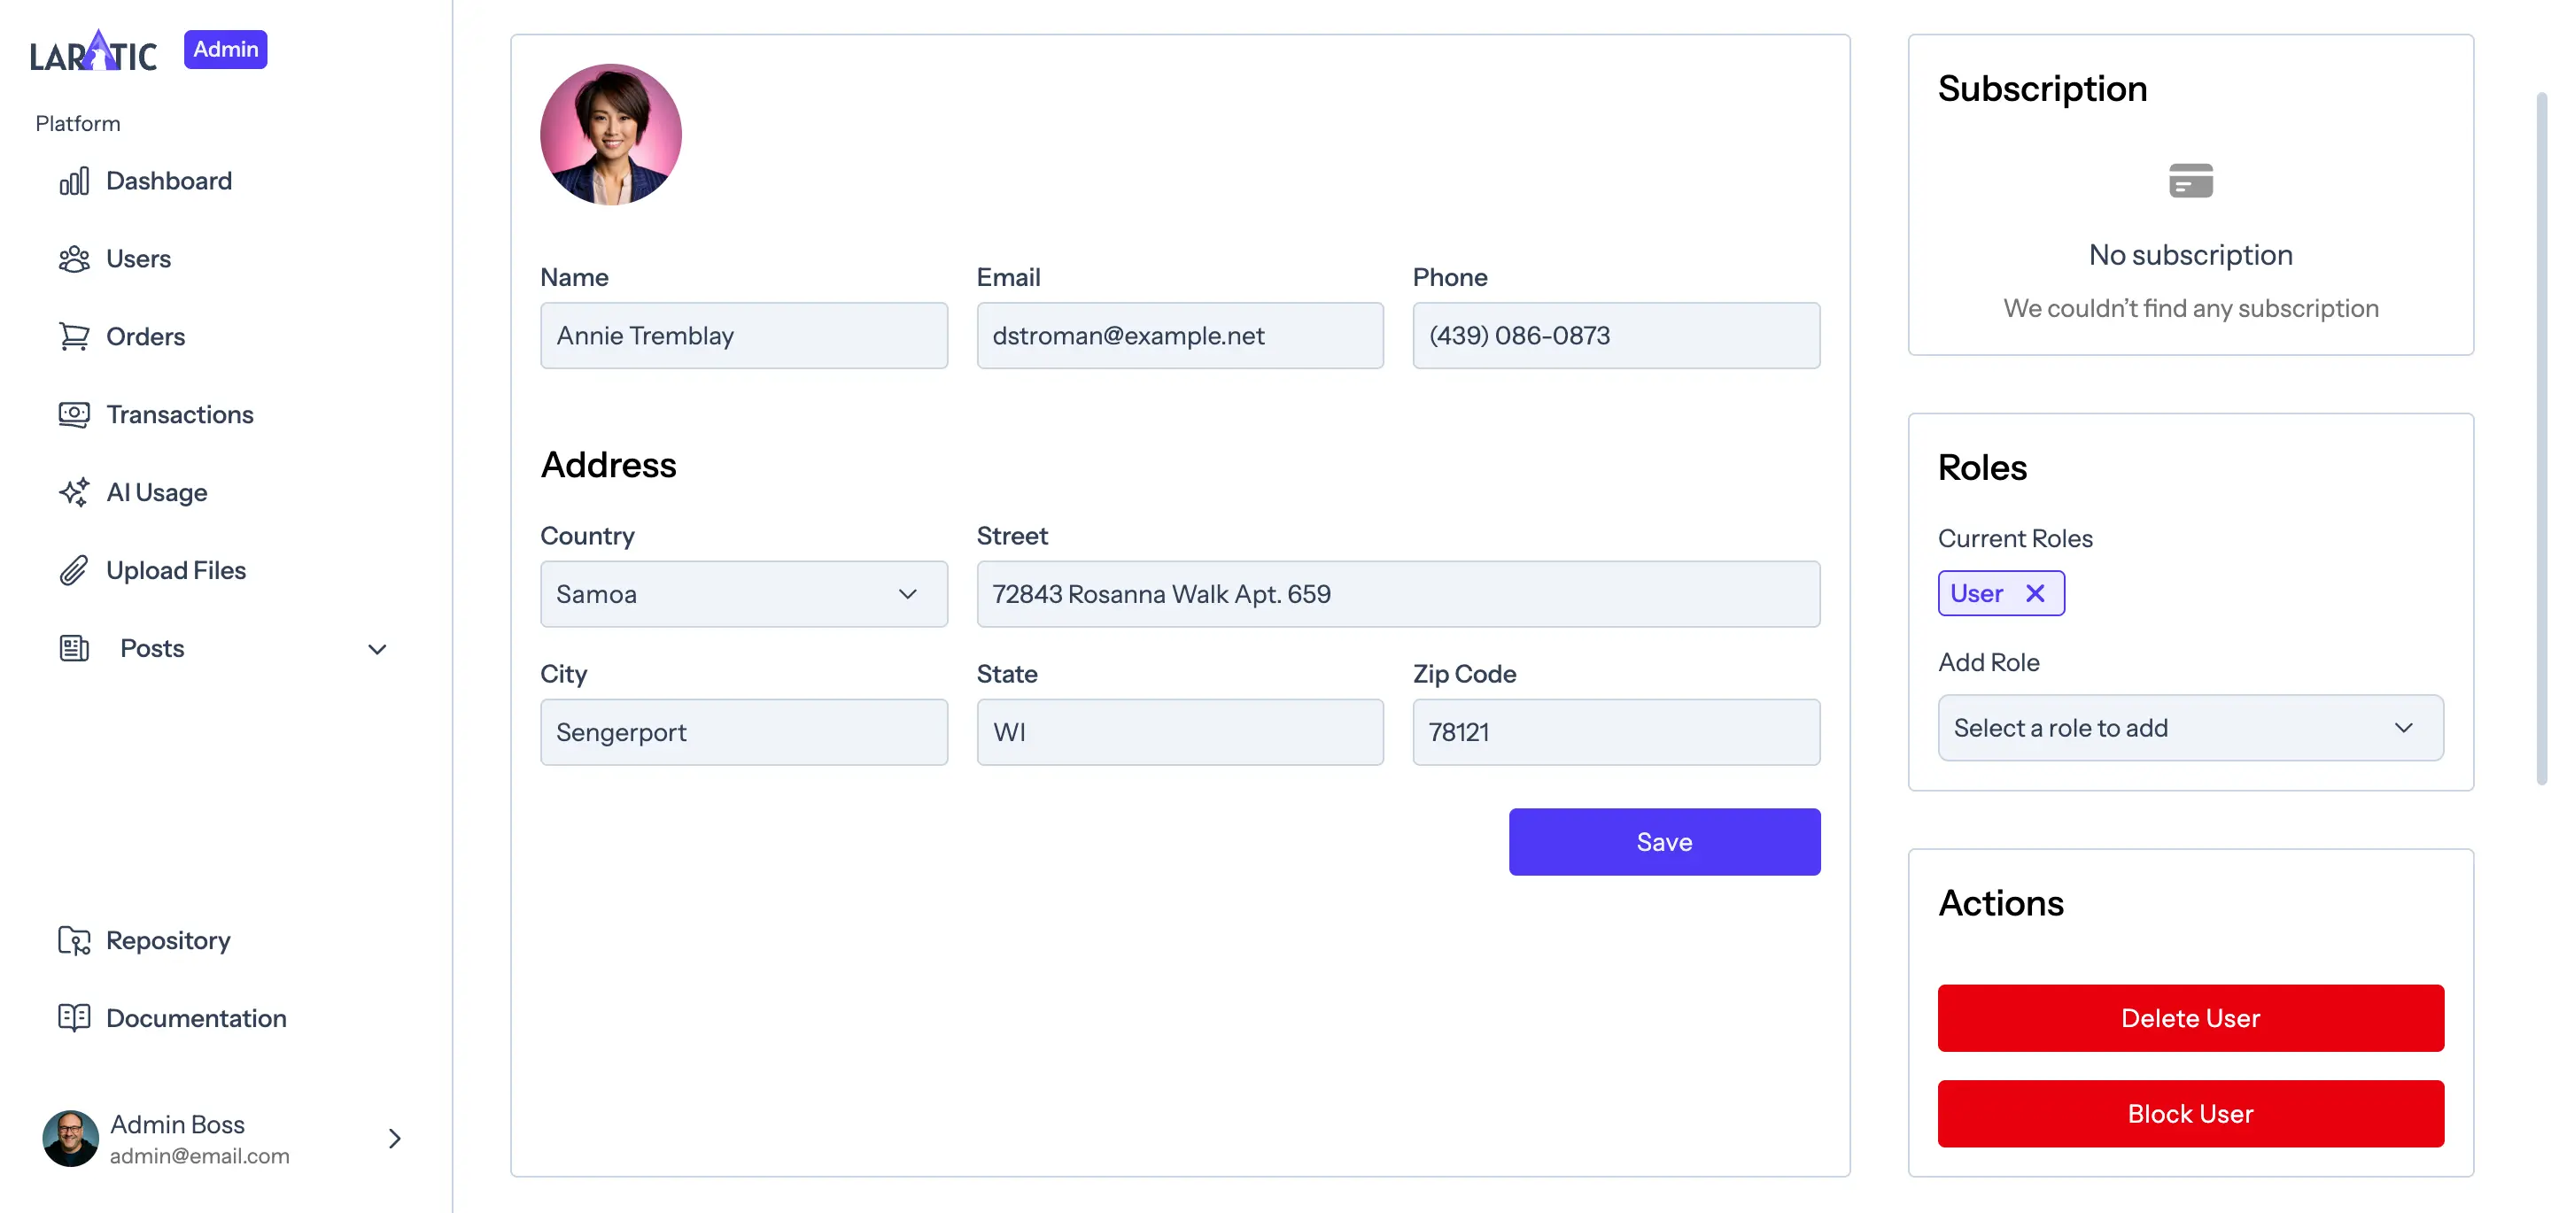Open the Select a role to add dropdown
This screenshot has width=2551, height=1213.
(2190, 728)
